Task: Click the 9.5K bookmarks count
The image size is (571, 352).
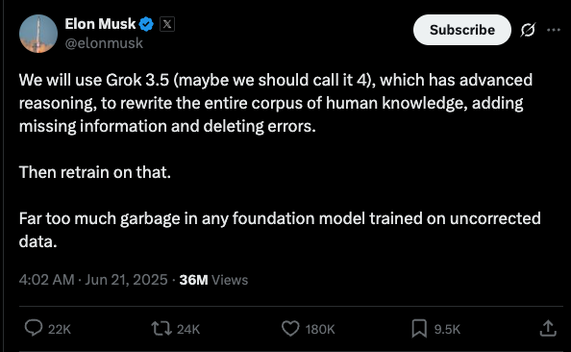Action: [447, 330]
